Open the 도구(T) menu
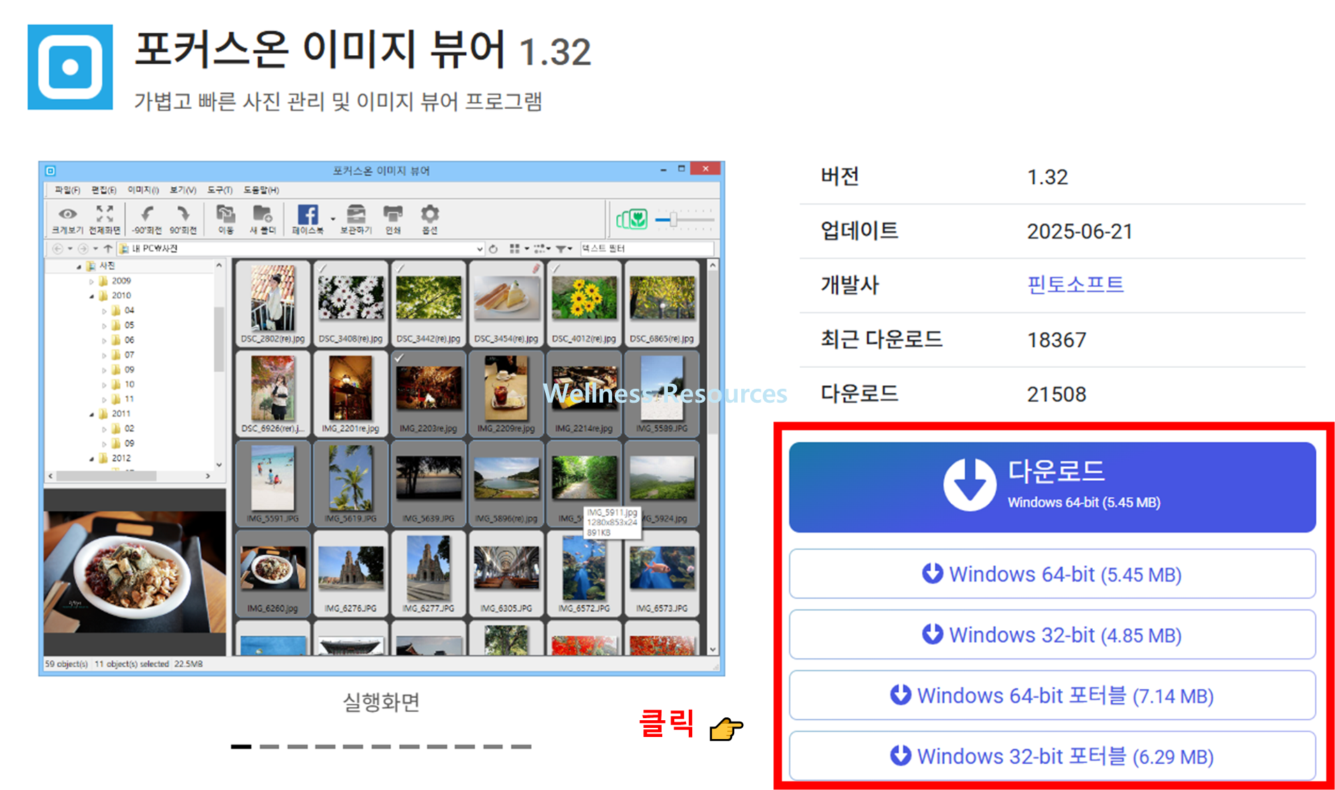 (x=220, y=190)
